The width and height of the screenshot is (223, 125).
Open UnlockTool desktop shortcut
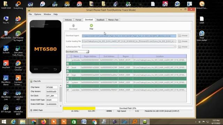tap(202, 5)
